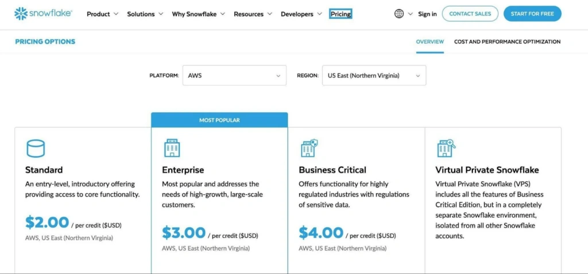Open the Why Snowflake menu
588x274 pixels.
point(198,14)
